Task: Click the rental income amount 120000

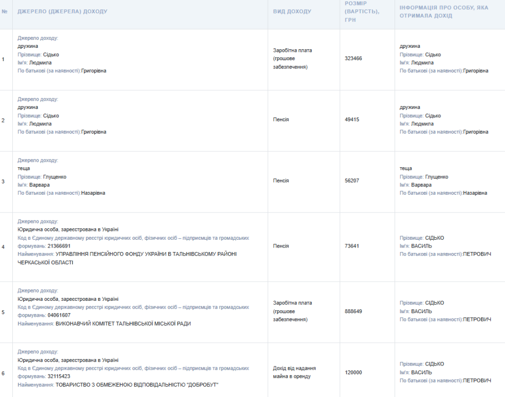Action: [x=353, y=372]
